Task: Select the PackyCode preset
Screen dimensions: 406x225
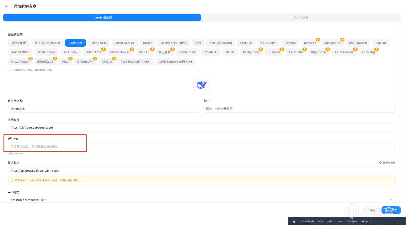Action: tap(251, 52)
